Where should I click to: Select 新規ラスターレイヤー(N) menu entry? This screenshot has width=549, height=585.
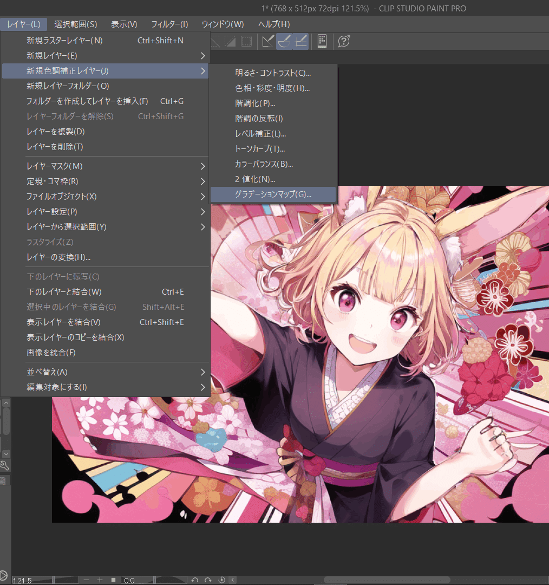point(106,40)
